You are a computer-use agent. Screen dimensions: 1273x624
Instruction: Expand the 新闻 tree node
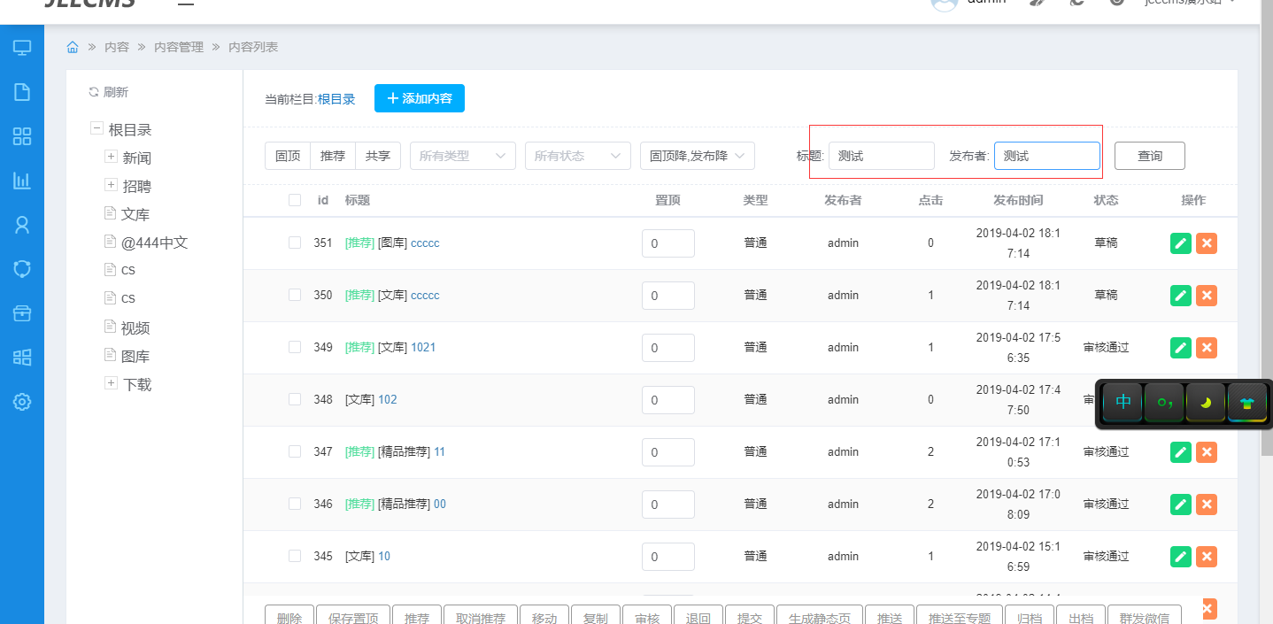(111, 157)
